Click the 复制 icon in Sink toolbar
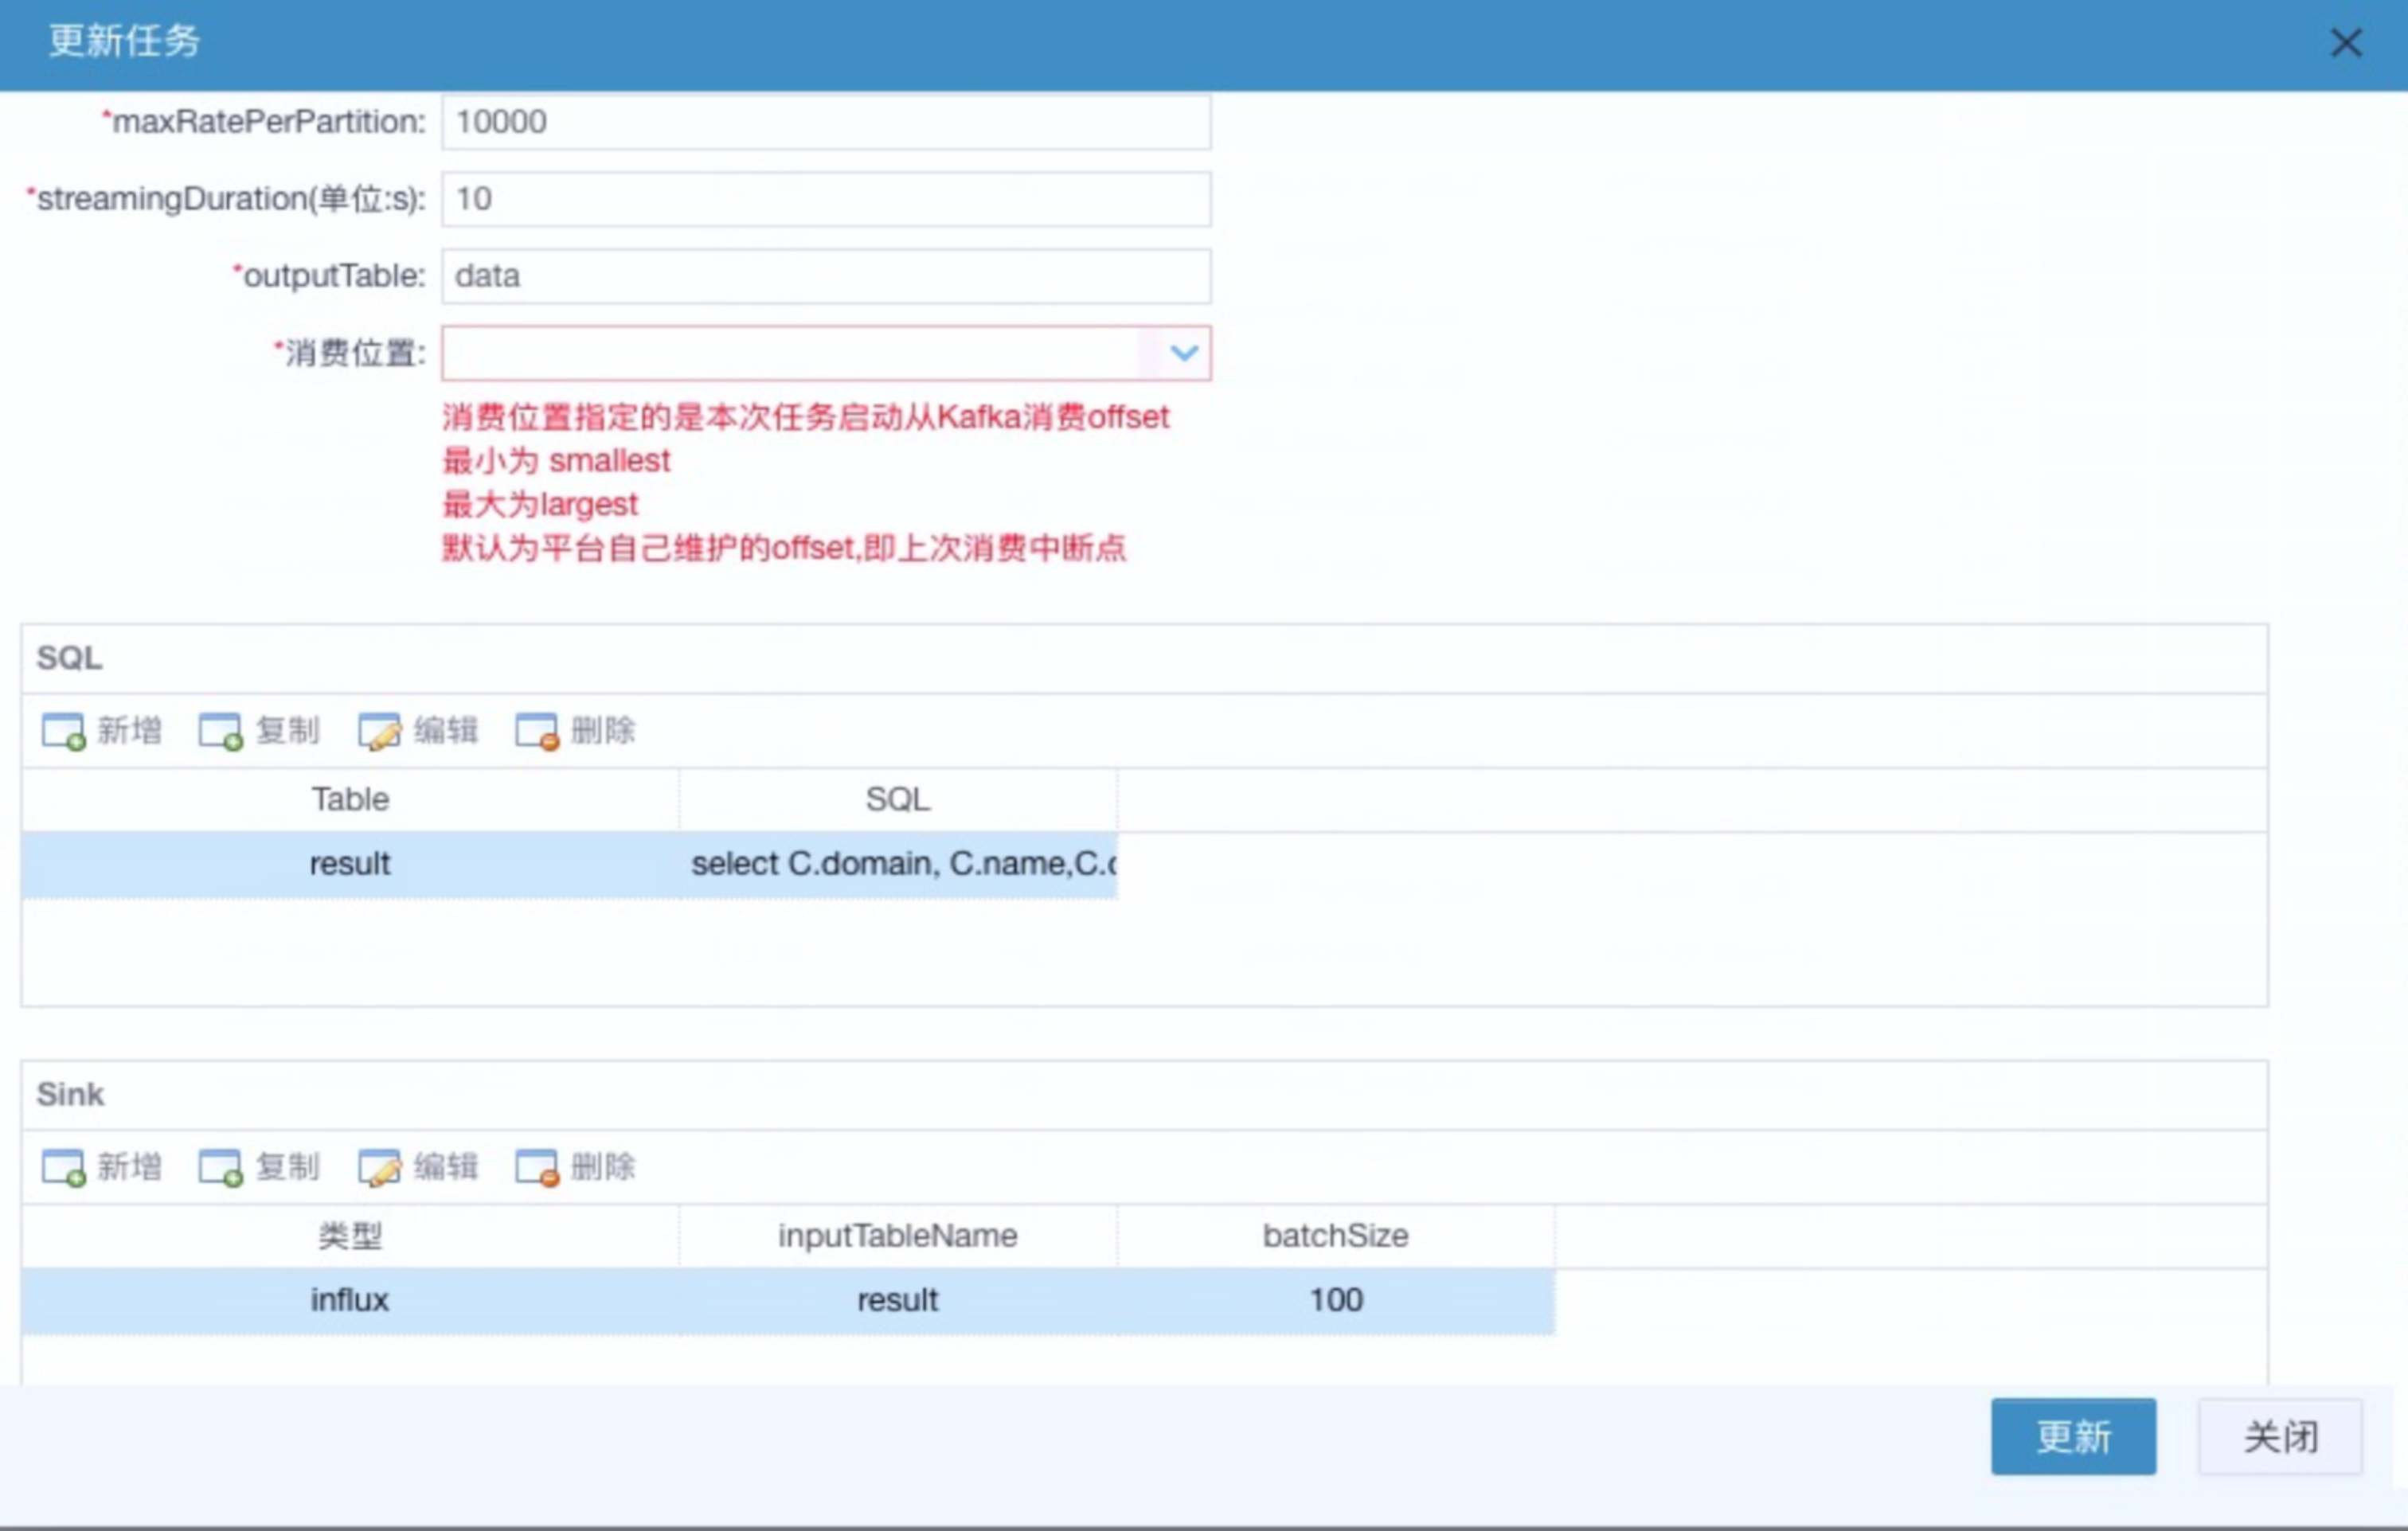Viewport: 2408px width, 1531px height. click(x=220, y=1167)
